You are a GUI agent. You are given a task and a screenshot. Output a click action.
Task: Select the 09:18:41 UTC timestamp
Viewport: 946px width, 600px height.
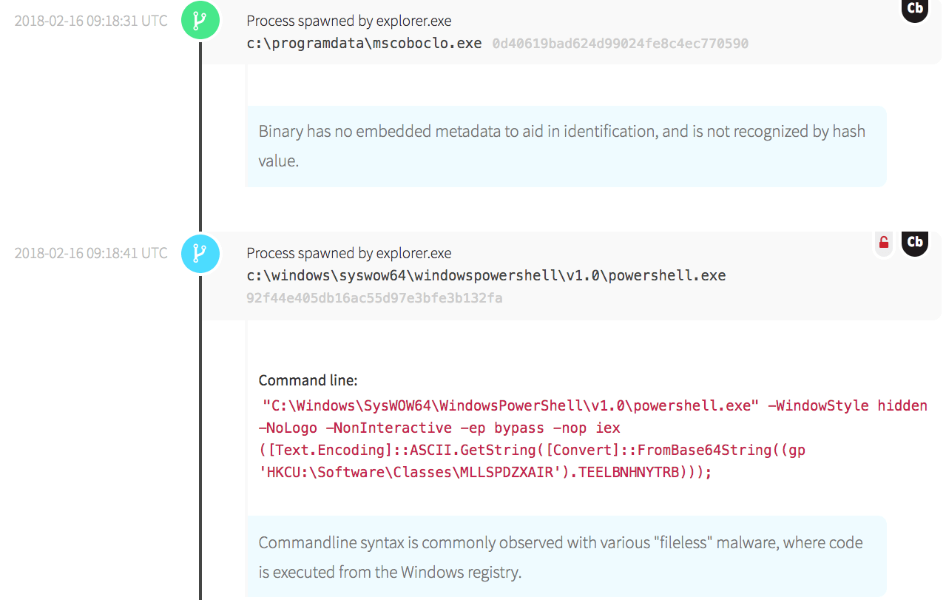(91, 253)
